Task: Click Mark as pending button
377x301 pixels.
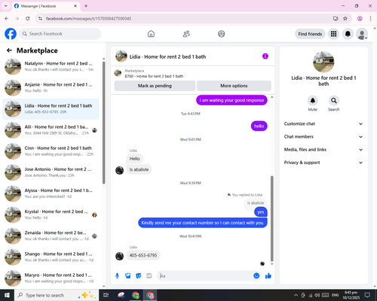Action: click(155, 86)
